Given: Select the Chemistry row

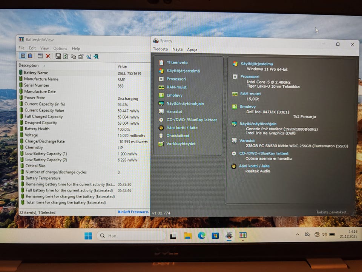Looking at the screenshot, I should [84, 147].
